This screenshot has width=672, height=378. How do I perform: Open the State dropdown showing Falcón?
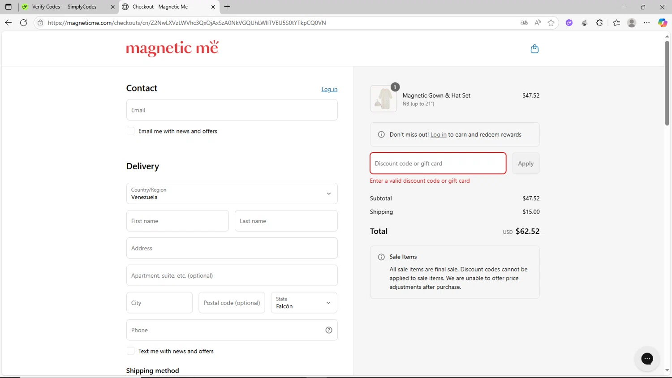[304, 303]
